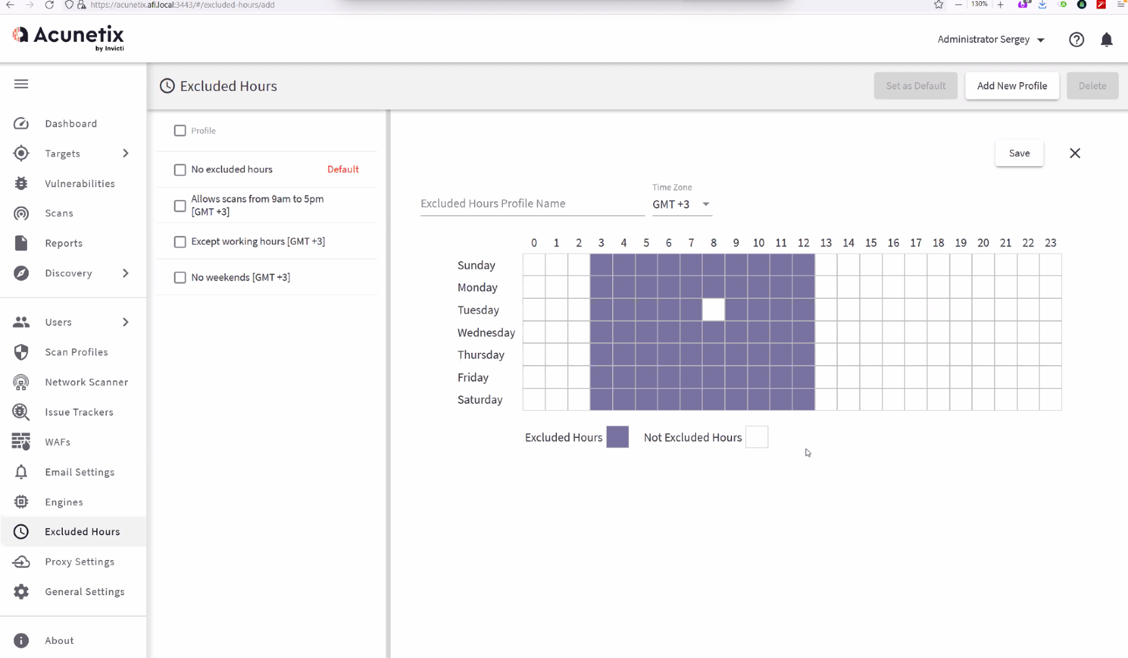
Task: Click the hamburger menu icon in sidebar
Action: pos(21,84)
